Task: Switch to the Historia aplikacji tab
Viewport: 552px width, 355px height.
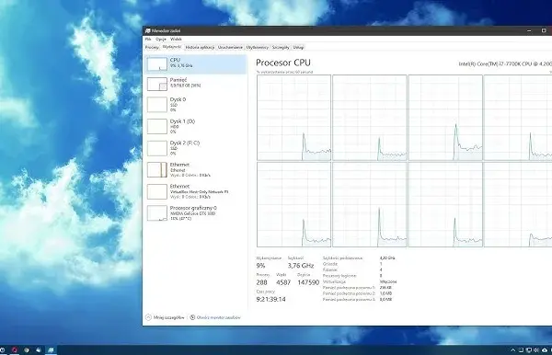Action: tap(200, 47)
